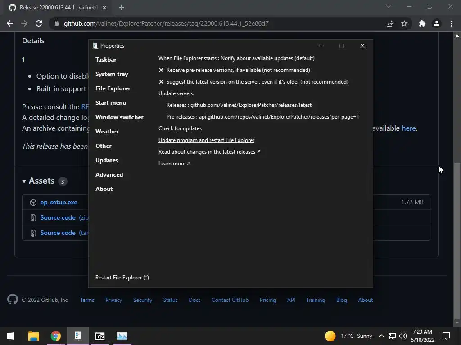Screen dimensions: 461x345
Task: Open File Explorer section in Properties
Action: click(x=113, y=88)
